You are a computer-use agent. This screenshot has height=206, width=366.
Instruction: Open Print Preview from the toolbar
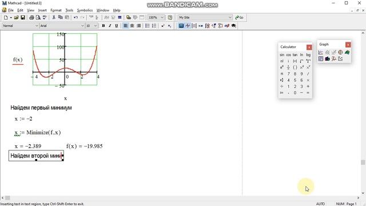[38, 18]
